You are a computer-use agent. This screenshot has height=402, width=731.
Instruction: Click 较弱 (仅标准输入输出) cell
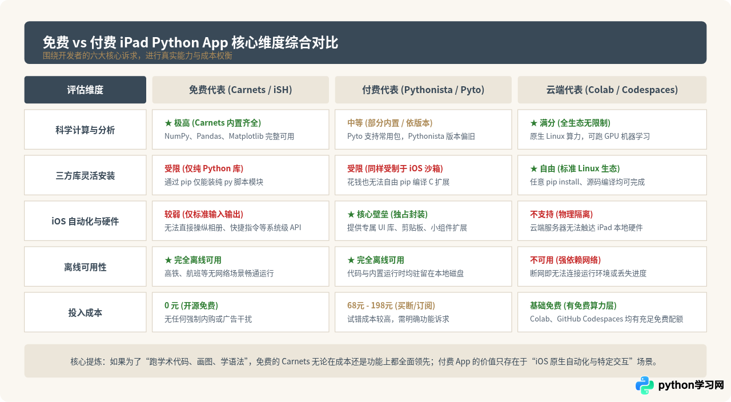pos(240,221)
